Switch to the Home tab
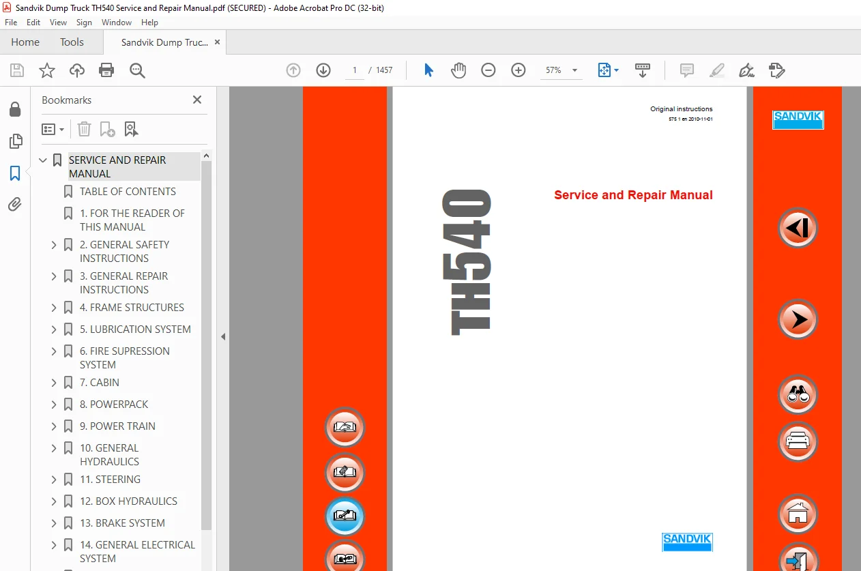Image resolution: width=861 pixels, height=571 pixels. [25, 42]
